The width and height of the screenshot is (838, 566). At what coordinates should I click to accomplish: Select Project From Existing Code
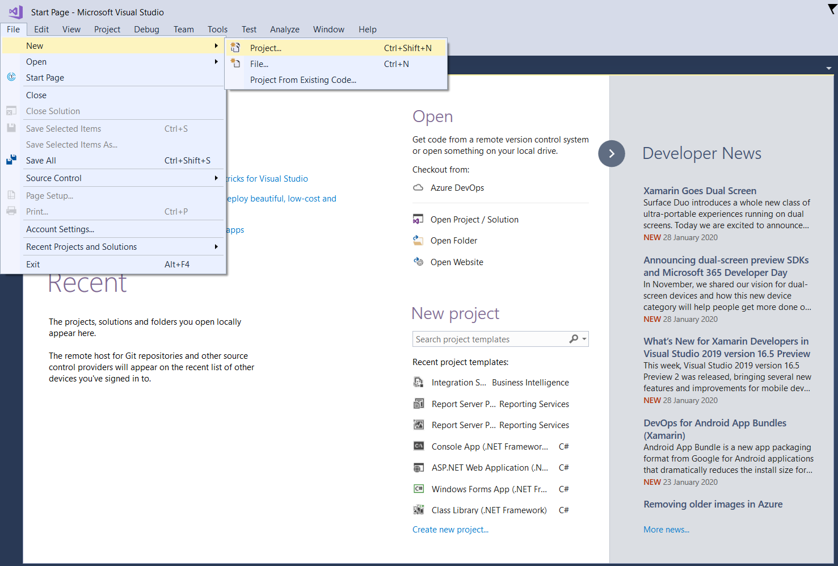[x=303, y=80]
